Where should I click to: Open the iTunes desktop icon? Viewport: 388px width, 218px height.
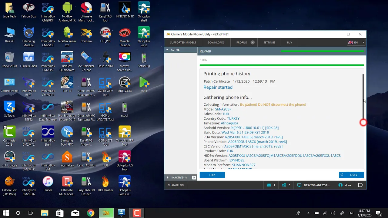click(48, 184)
